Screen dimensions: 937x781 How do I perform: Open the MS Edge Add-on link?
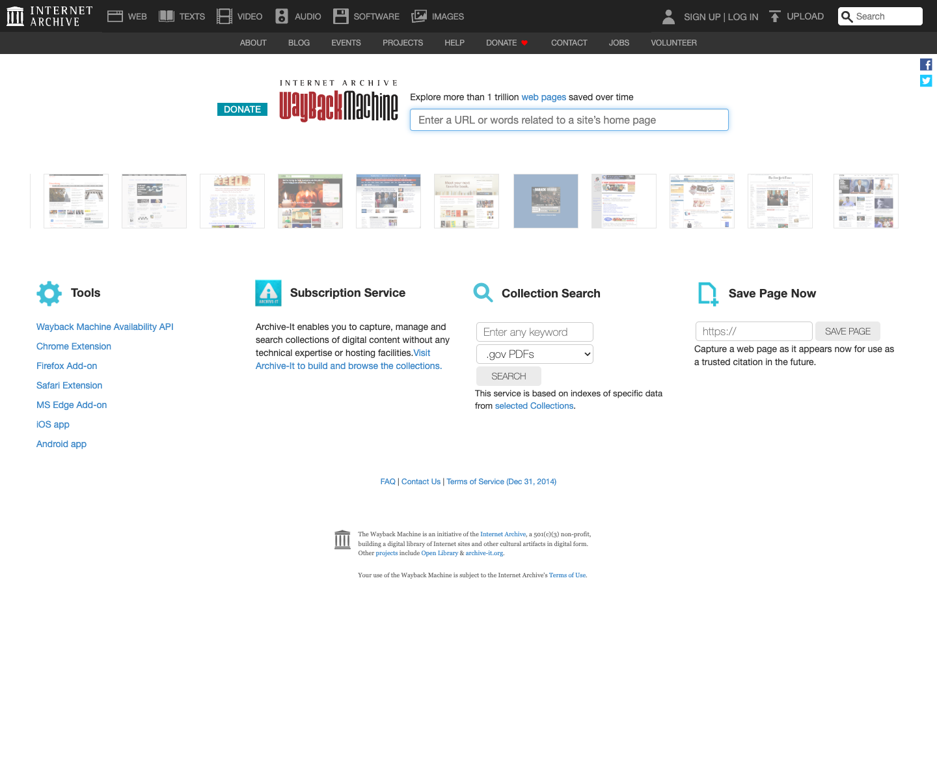[72, 405]
